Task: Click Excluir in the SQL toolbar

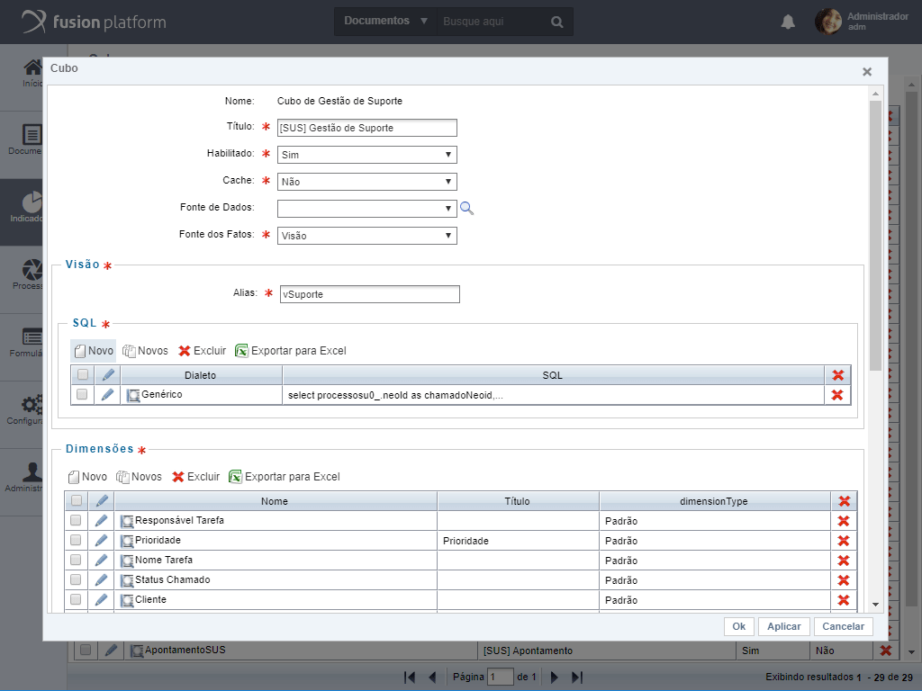Action: [x=203, y=351]
